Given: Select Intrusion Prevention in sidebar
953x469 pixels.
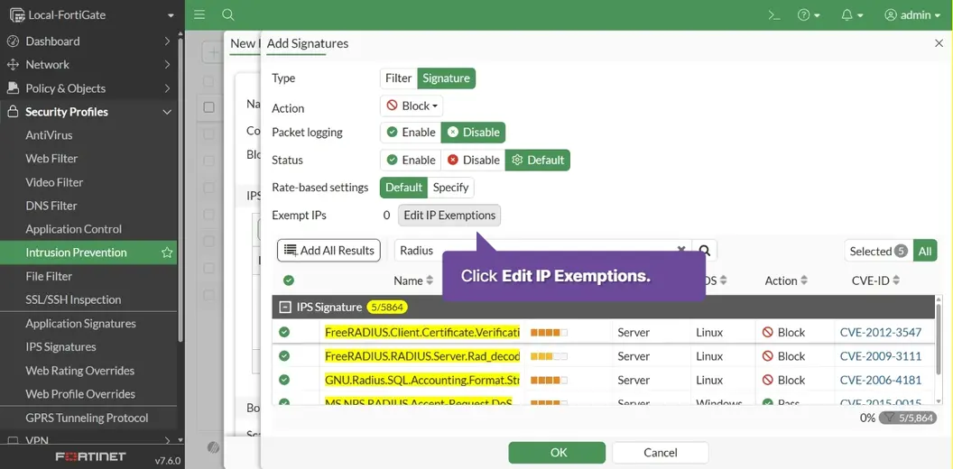Looking at the screenshot, I should pyautogui.click(x=76, y=253).
